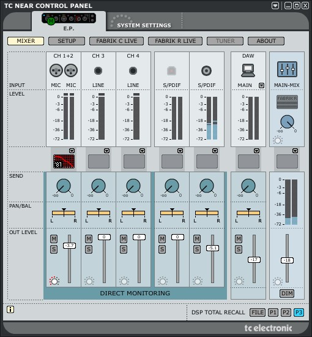Viewport: 312px width, 337px height.
Task: Open the DAW insert effect dropdown
Action: coord(256,151)
